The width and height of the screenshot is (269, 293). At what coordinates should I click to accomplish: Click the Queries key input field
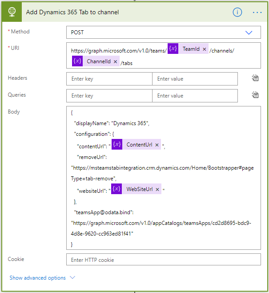point(109,96)
